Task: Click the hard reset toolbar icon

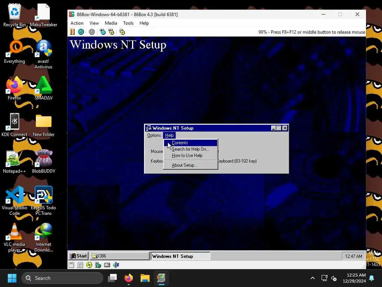Action: 81,32
